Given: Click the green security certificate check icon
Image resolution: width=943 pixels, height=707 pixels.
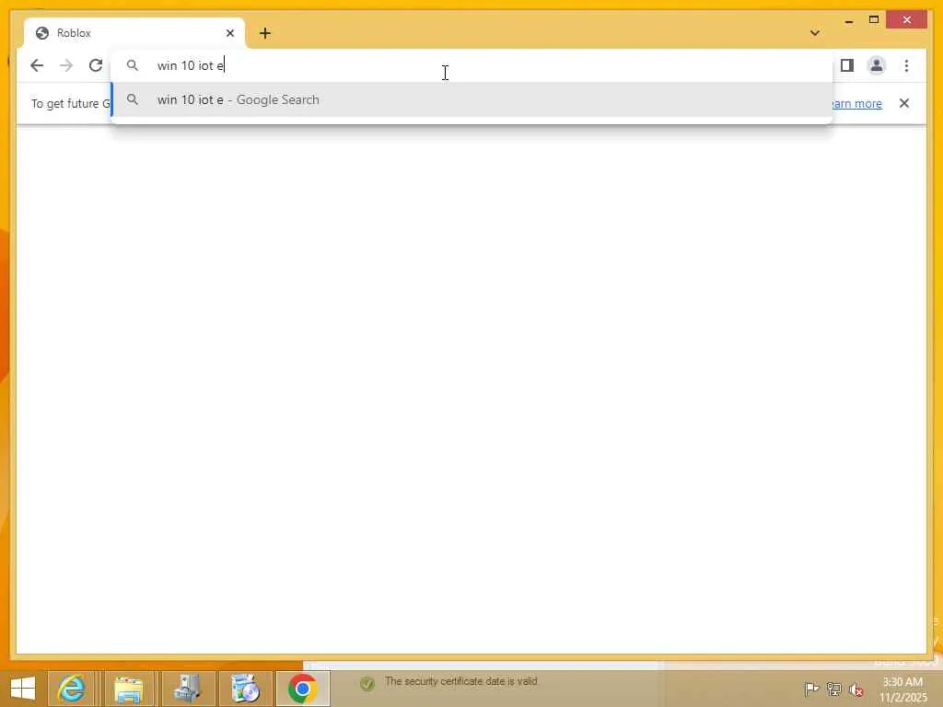Looking at the screenshot, I should (x=367, y=684).
